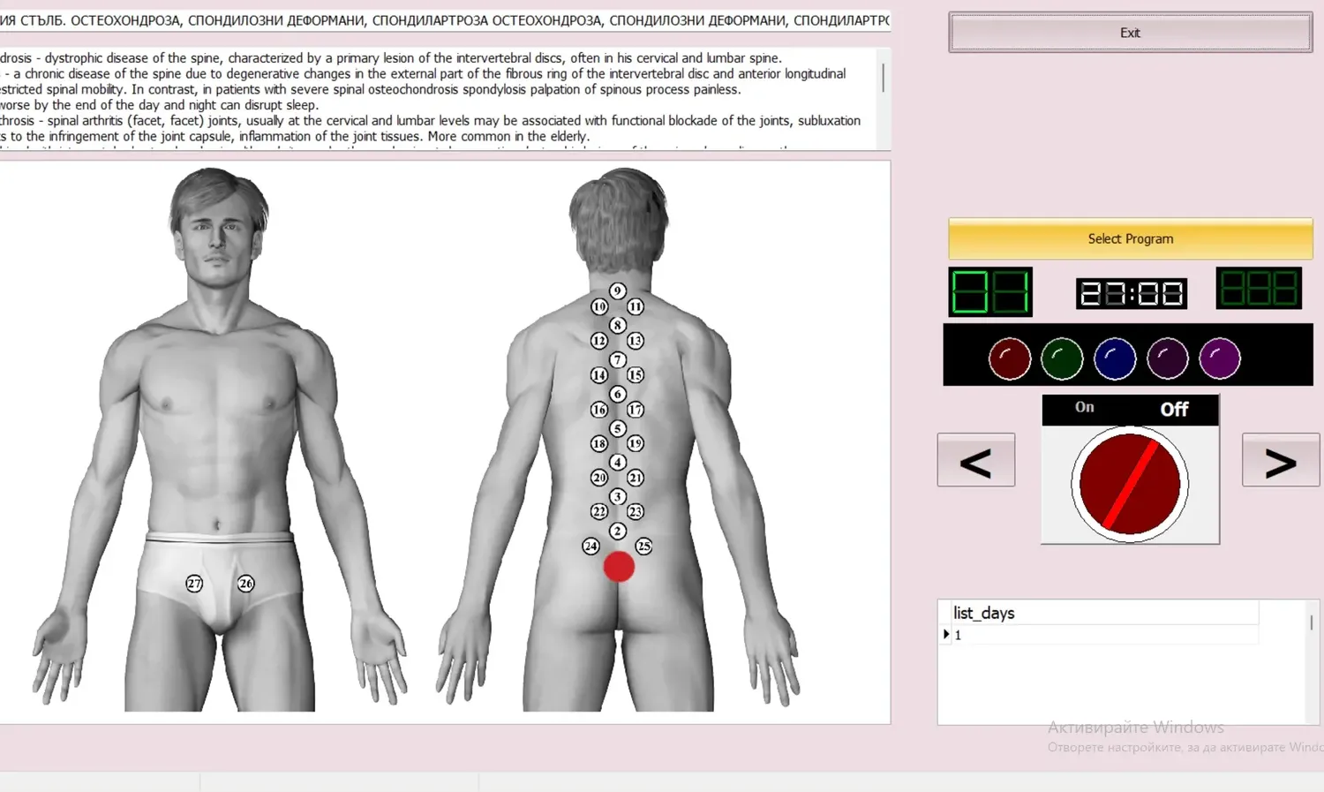The image size is (1324, 792).
Task: Click the red indicator lamp
Action: point(1009,358)
